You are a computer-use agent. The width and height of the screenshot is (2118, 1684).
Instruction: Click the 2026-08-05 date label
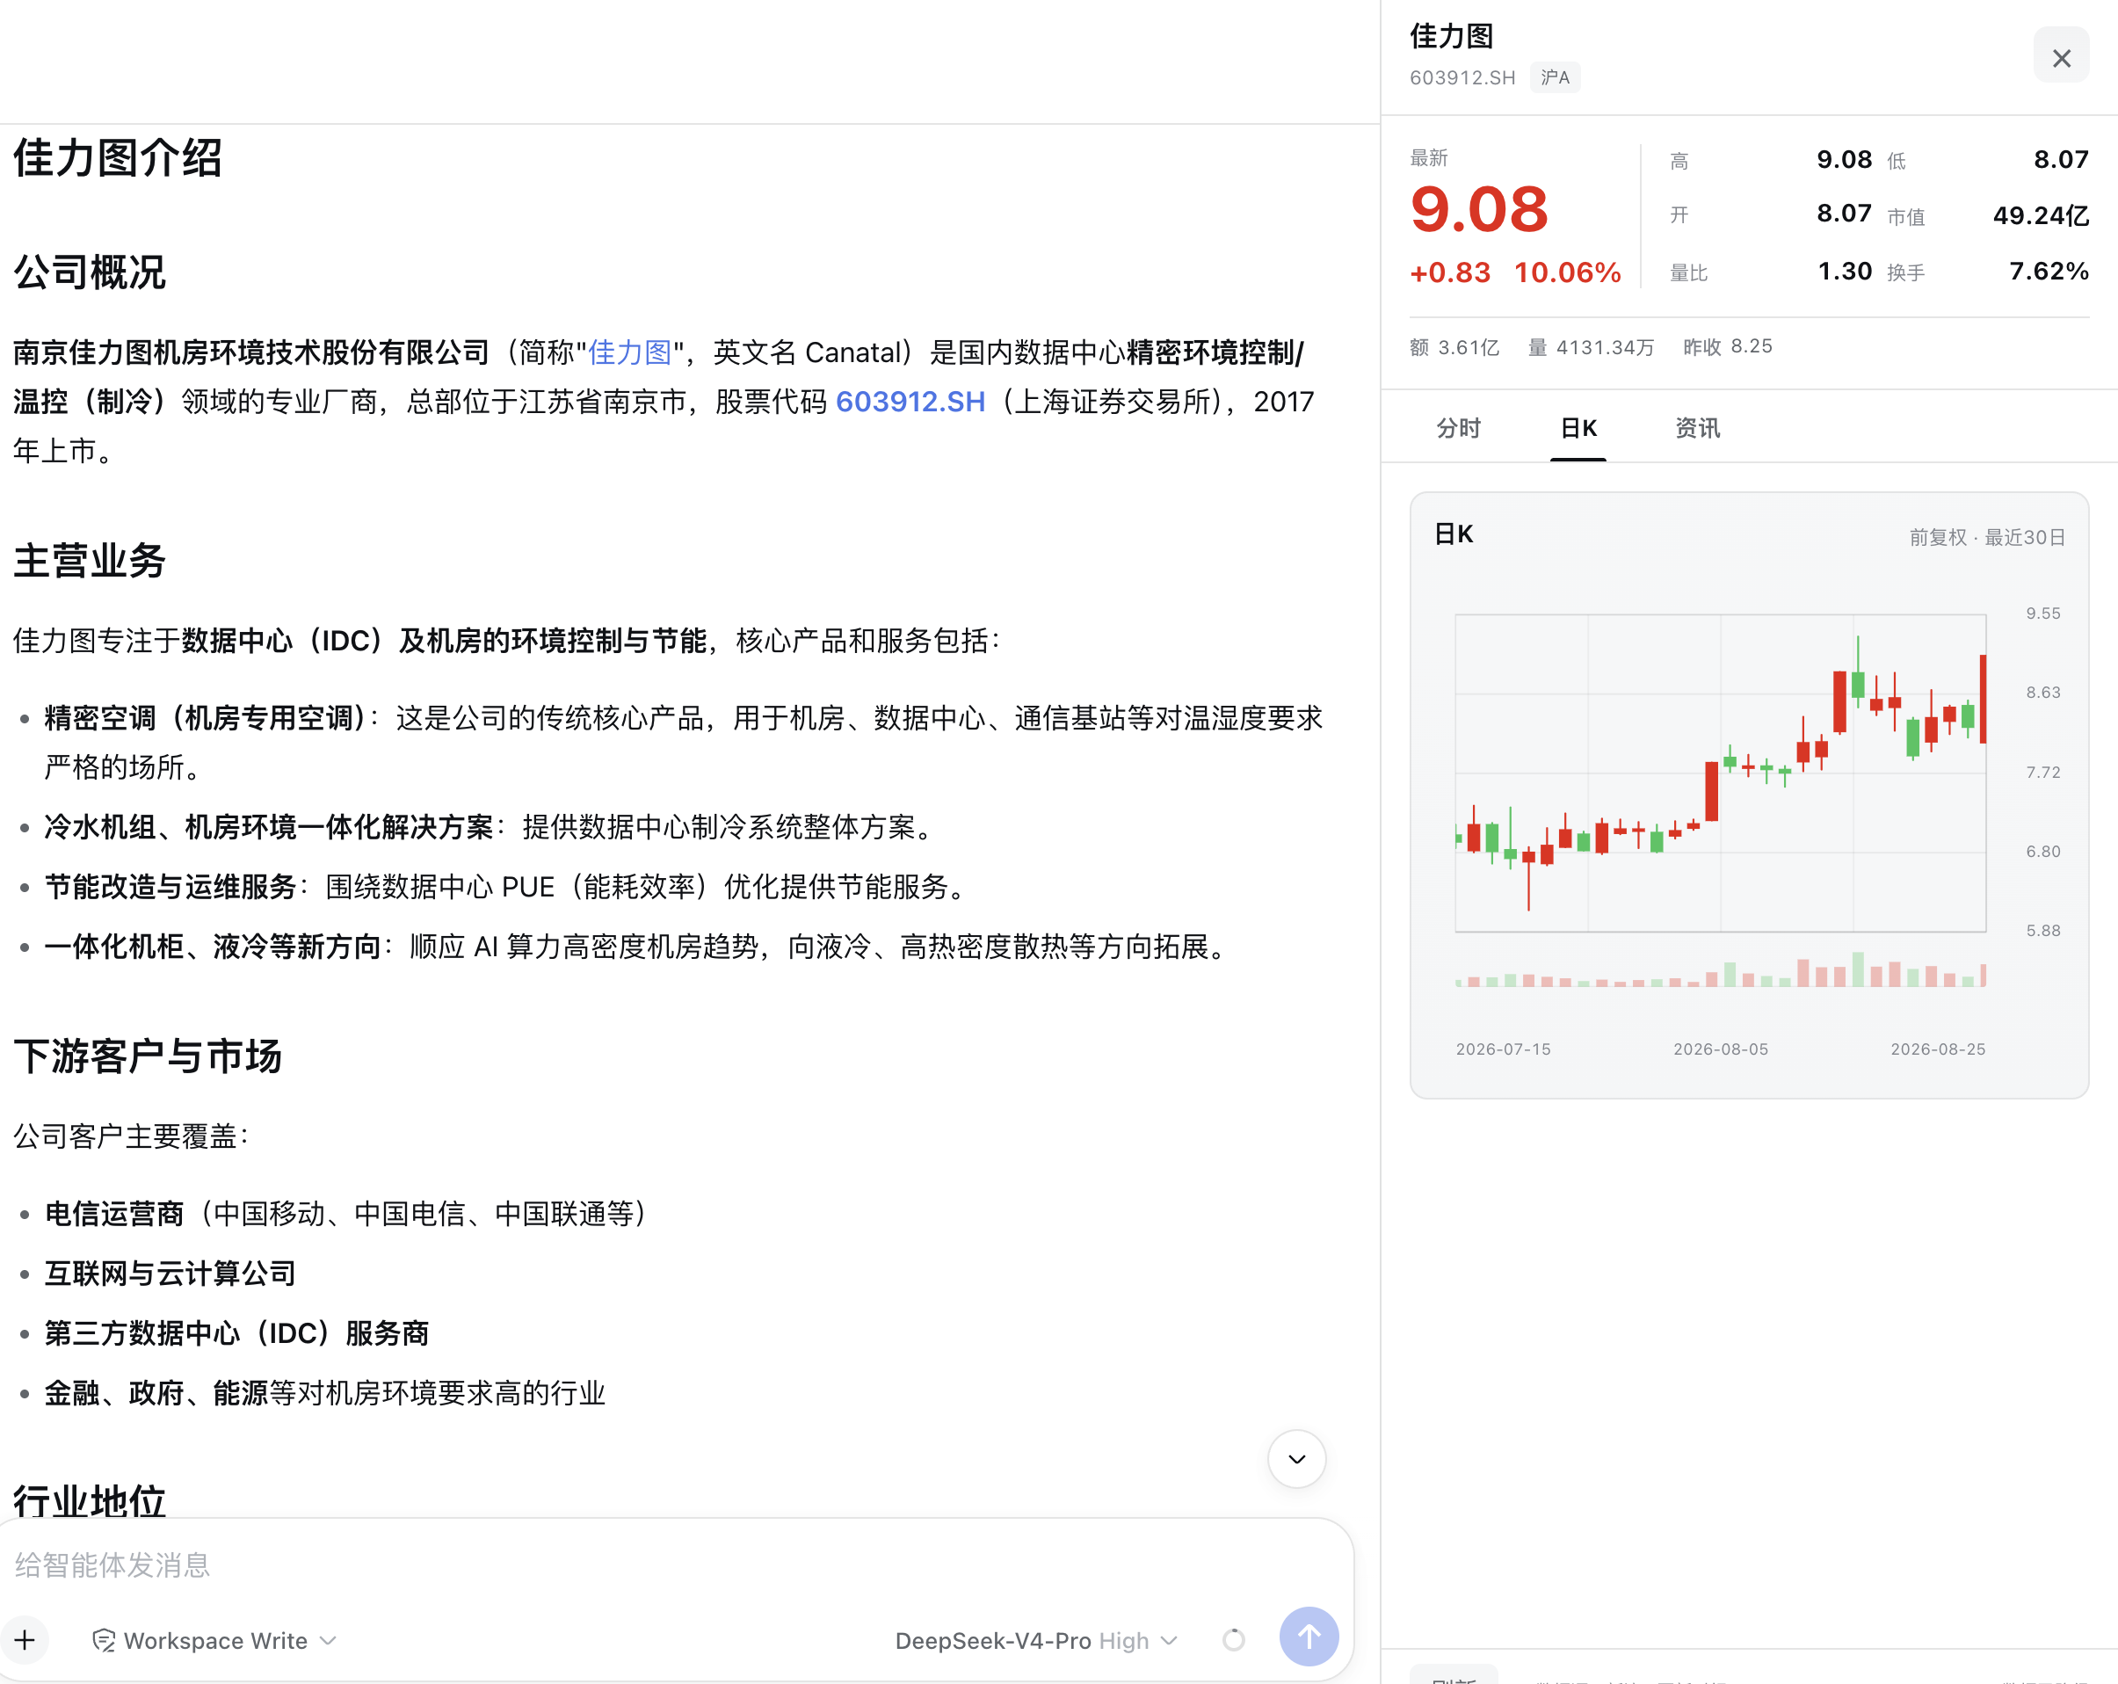coord(1720,1049)
